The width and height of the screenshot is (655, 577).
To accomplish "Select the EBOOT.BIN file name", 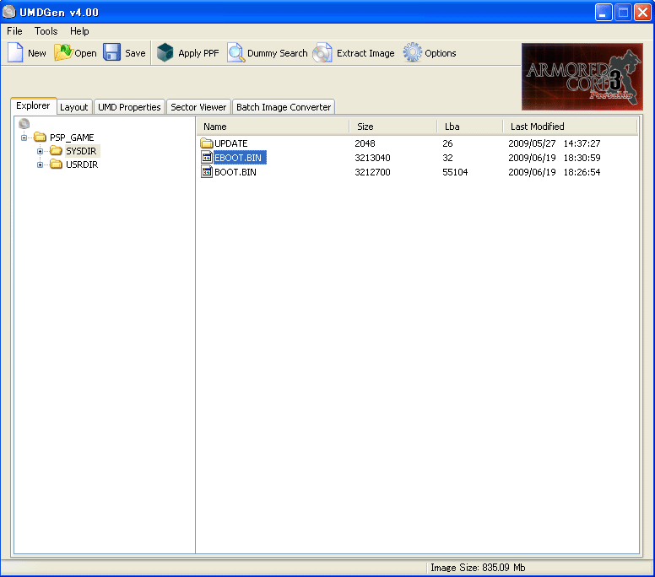I will point(238,158).
